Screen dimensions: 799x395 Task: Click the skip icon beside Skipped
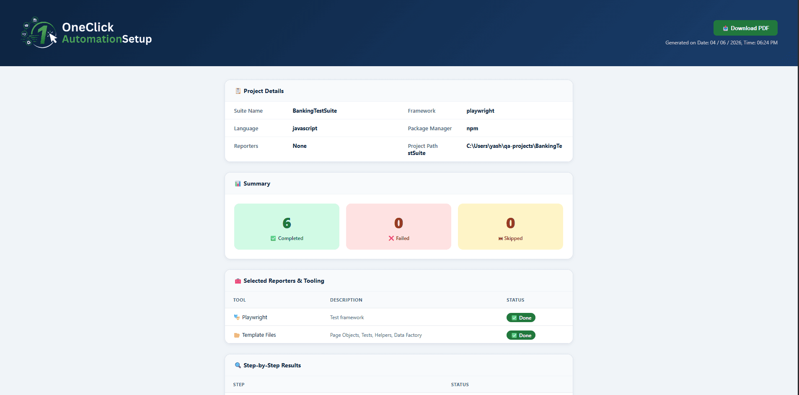(500, 239)
